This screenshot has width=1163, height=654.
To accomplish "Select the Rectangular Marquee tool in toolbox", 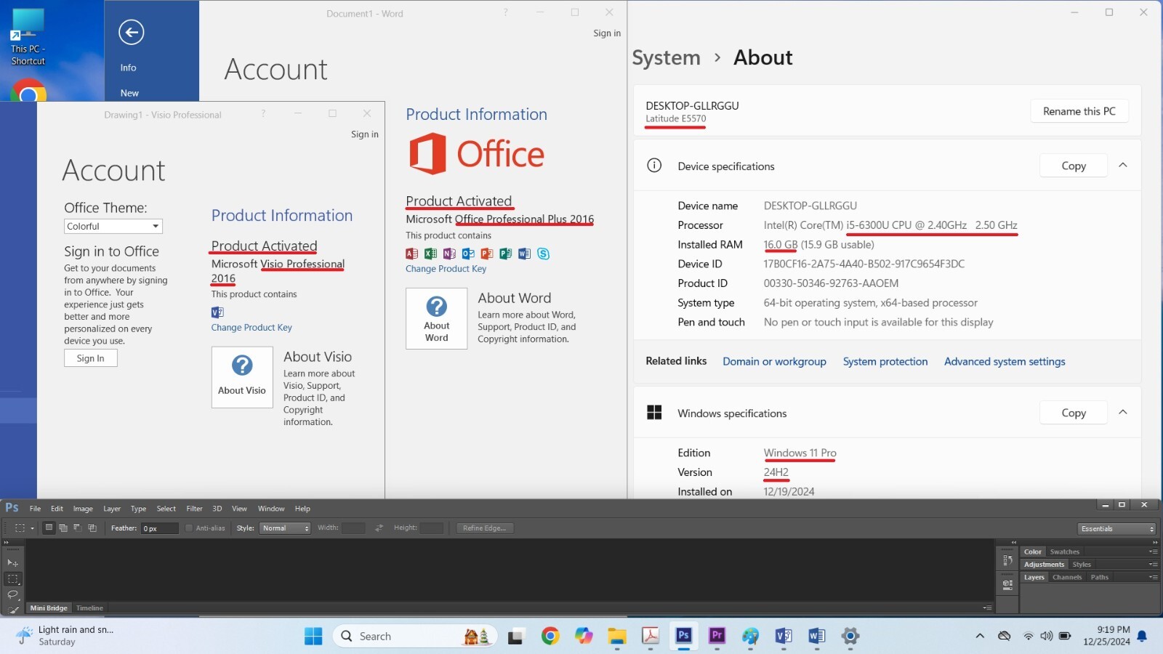I will 13,579.
